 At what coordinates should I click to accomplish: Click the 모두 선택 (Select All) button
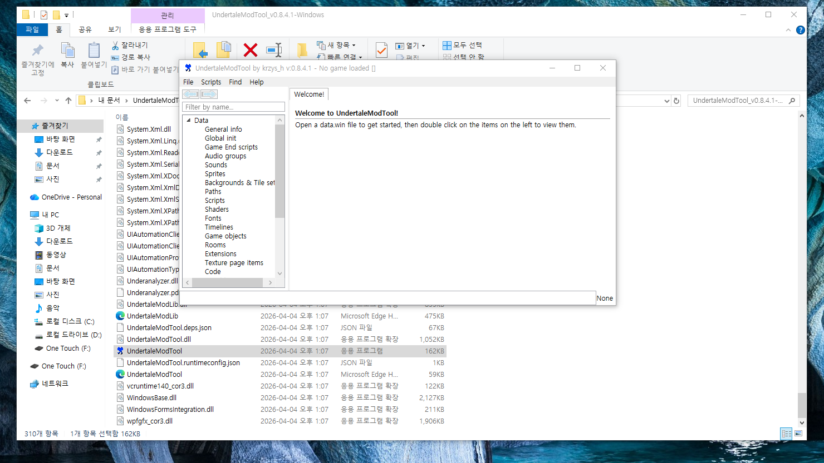coord(464,44)
